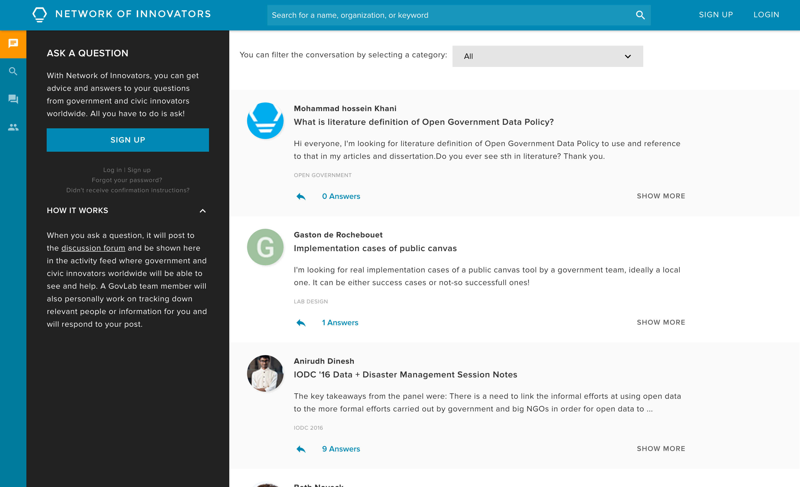800x487 pixels.
Task: Show more of the IODC '16 post
Action: (x=661, y=449)
